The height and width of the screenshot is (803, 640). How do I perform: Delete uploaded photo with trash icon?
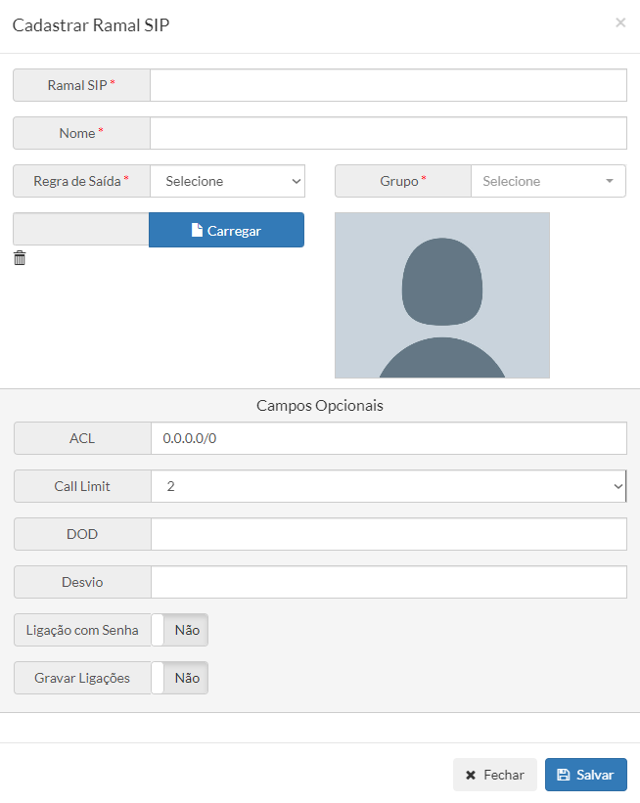coord(20,258)
